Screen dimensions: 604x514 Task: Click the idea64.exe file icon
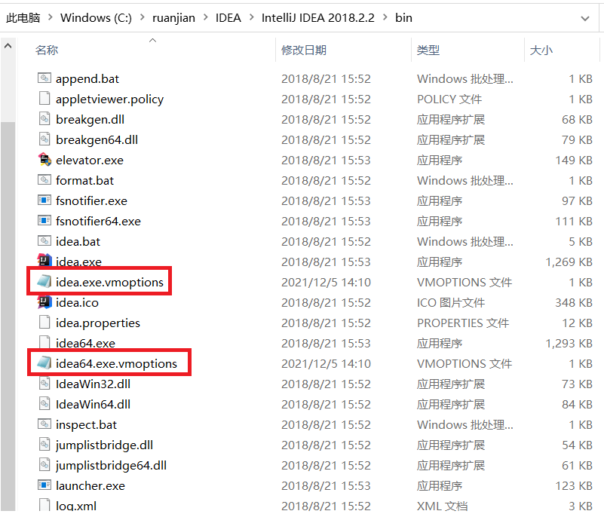pos(44,342)
